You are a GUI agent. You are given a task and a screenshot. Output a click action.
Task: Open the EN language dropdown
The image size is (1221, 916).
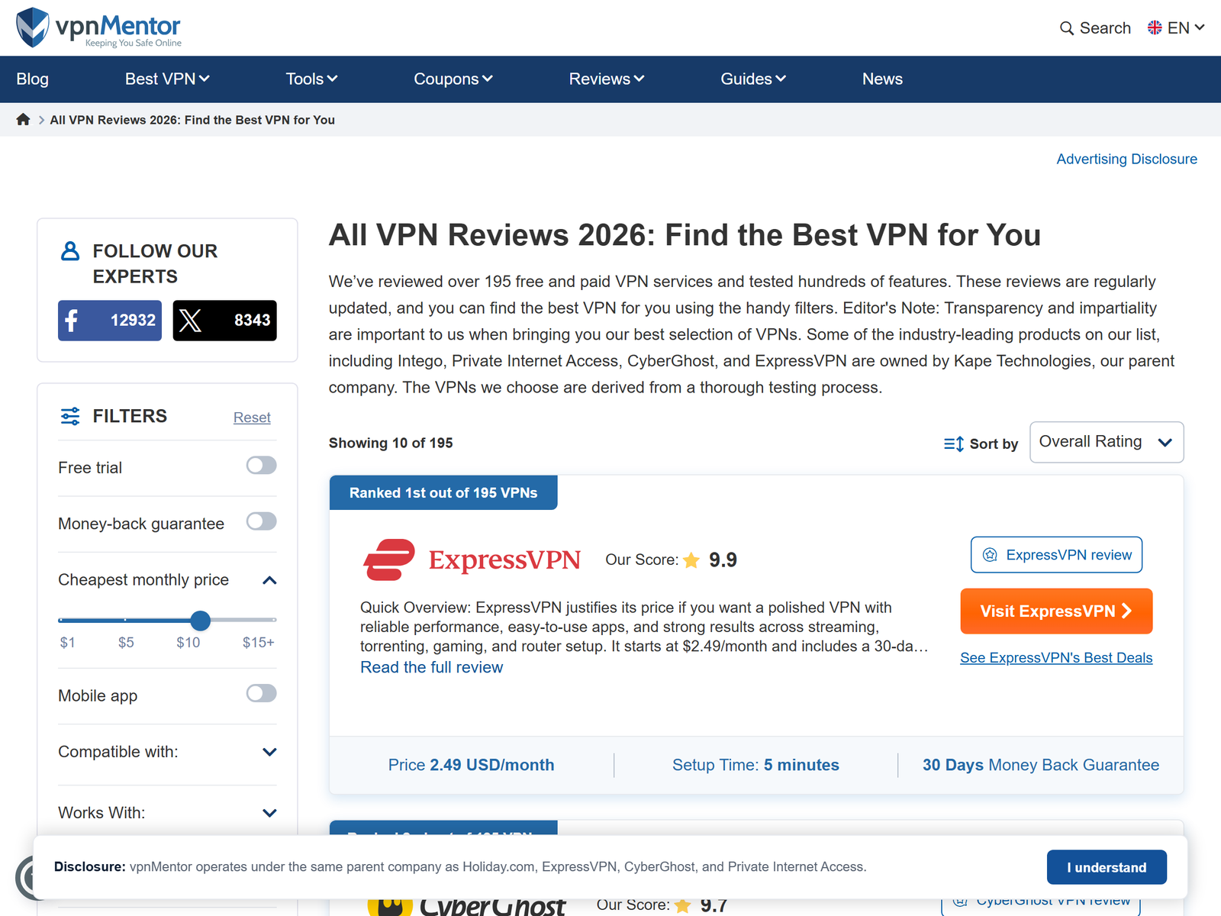pos(1176,28)
